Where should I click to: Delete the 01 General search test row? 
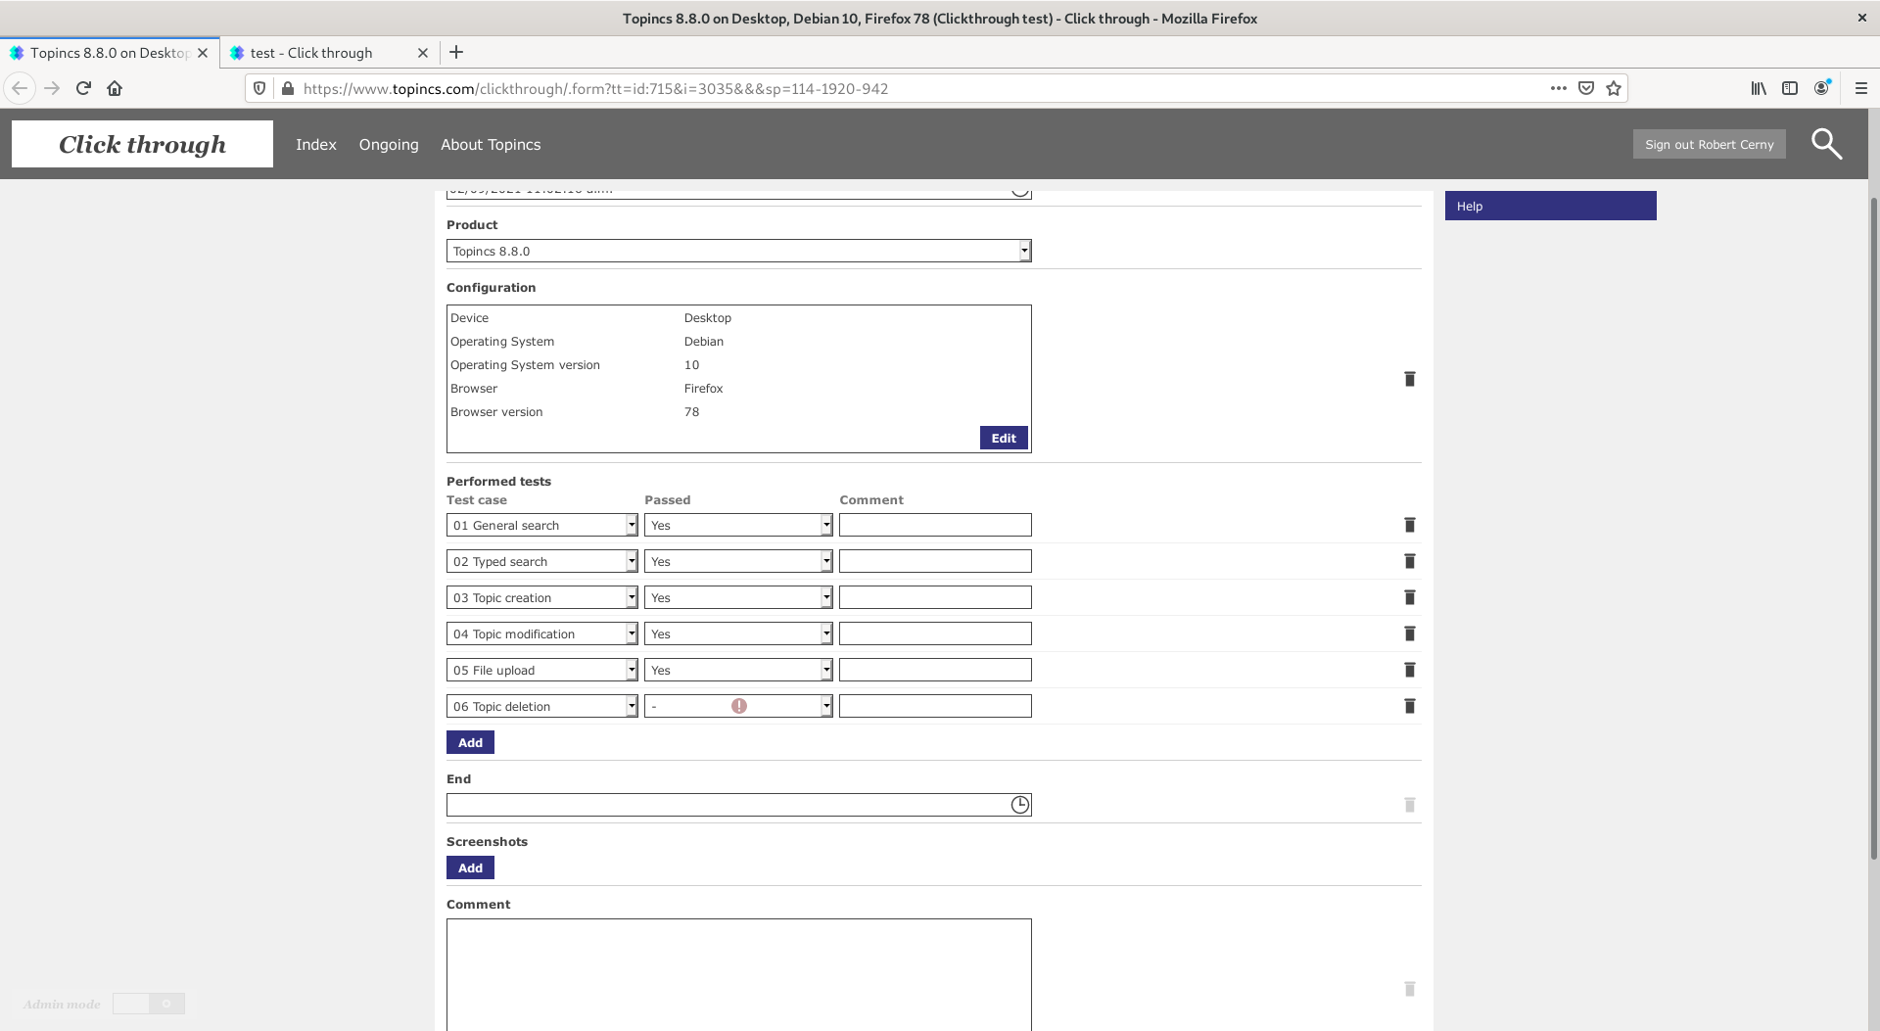point(1409,525)
